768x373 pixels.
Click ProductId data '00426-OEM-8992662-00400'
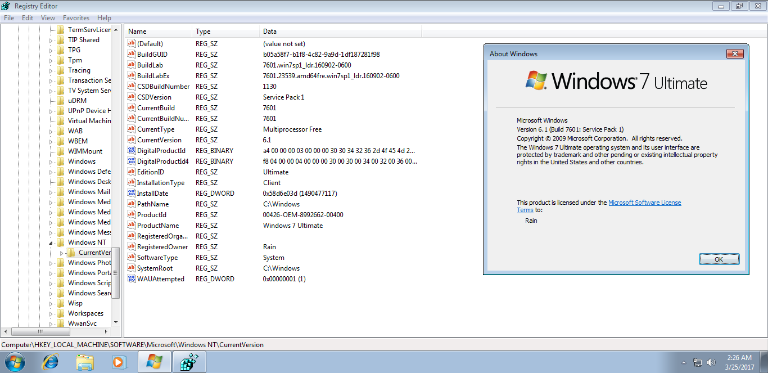(x=303, y=215)
